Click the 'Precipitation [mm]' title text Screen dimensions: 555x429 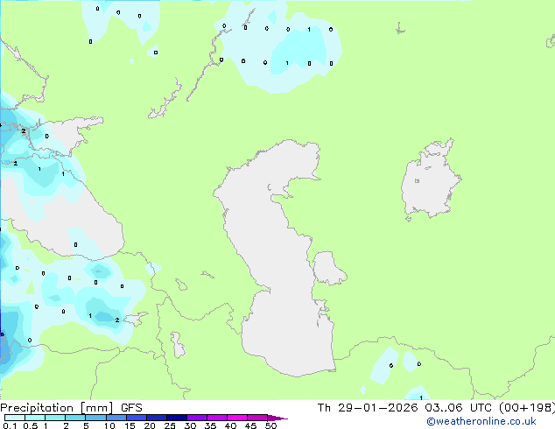[57, 408]
